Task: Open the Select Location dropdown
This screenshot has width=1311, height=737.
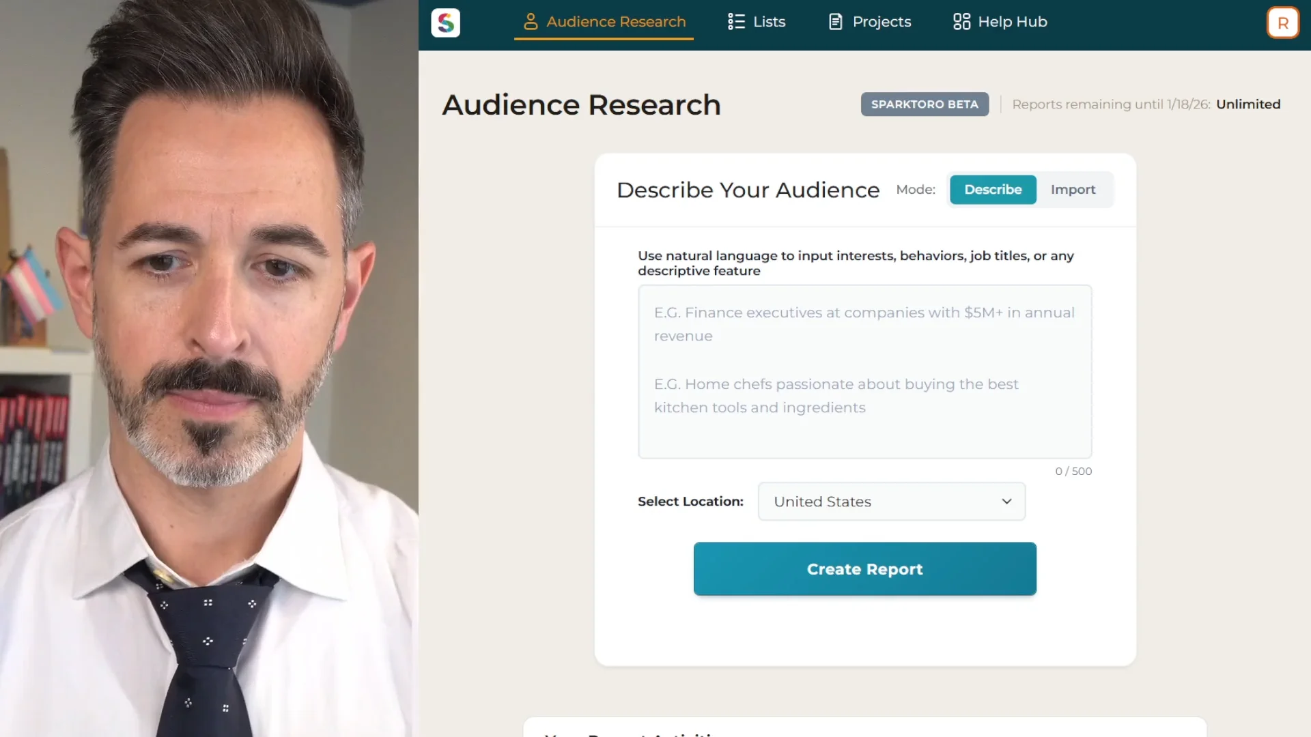Action: (x=890, y=502)
